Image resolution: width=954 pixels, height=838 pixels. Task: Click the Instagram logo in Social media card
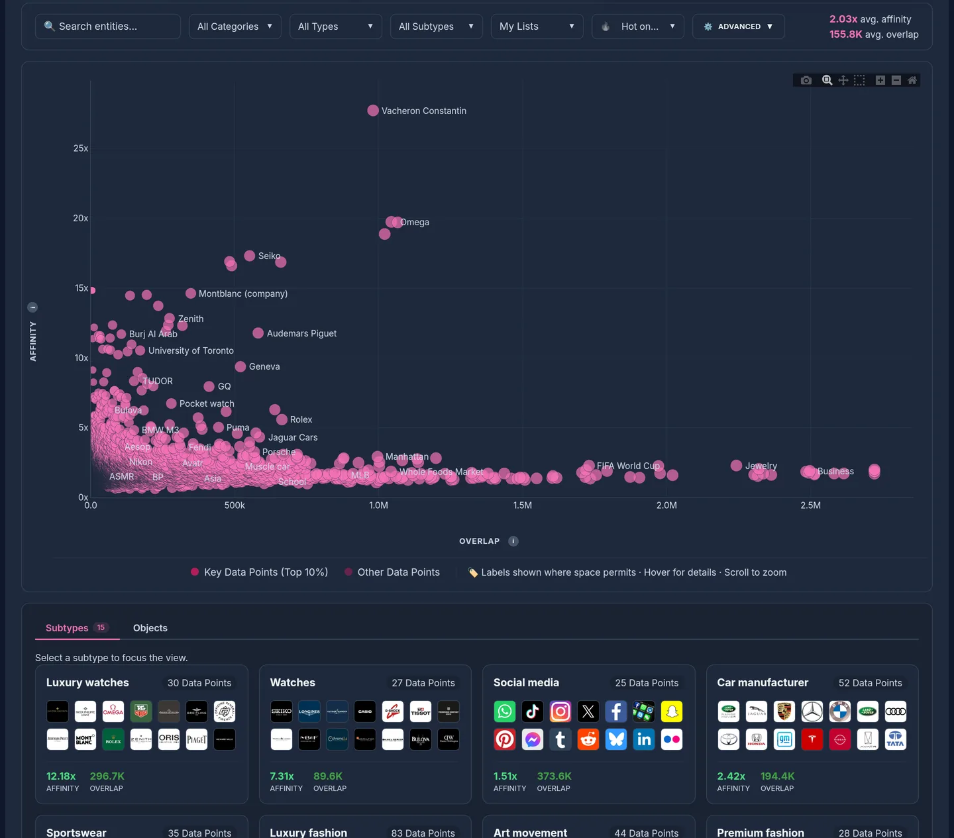pyautogui.click(x=560, y=711)
